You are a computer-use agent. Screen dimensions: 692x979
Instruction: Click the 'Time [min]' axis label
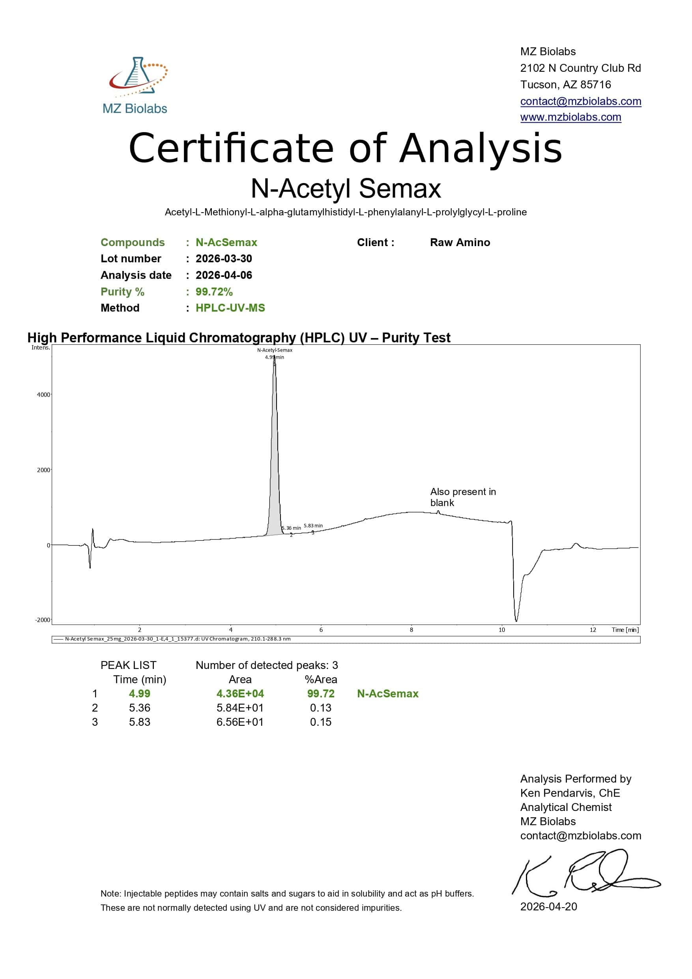coord(625,630)
